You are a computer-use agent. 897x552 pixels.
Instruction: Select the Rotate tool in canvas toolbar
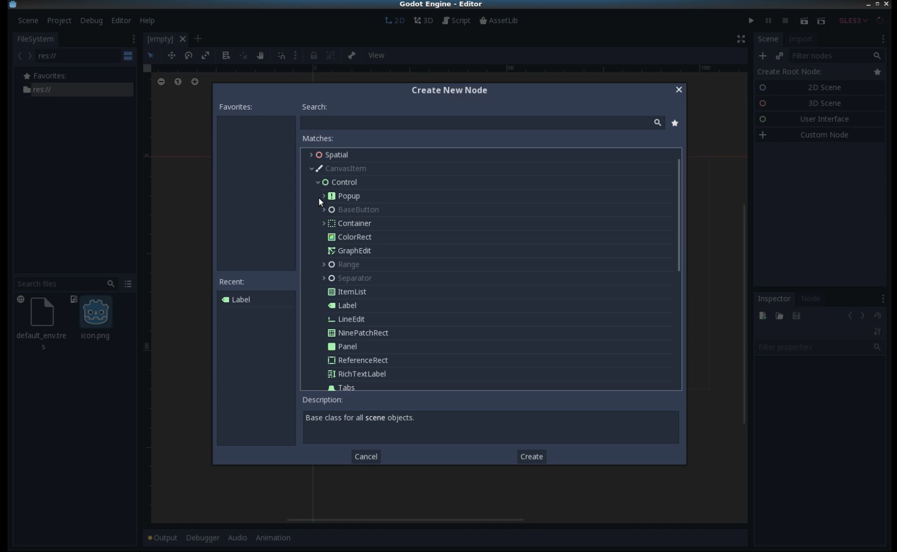[x=188, y=55]
